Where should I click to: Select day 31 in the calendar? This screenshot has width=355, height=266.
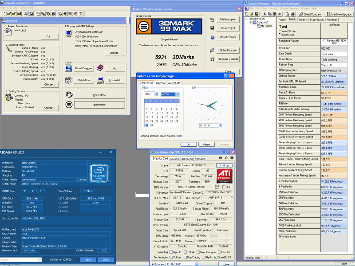[151, 125]
